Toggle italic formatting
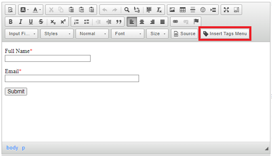This screenshot has width=272, height=156. pyautogui.click(x=21, y=22)
